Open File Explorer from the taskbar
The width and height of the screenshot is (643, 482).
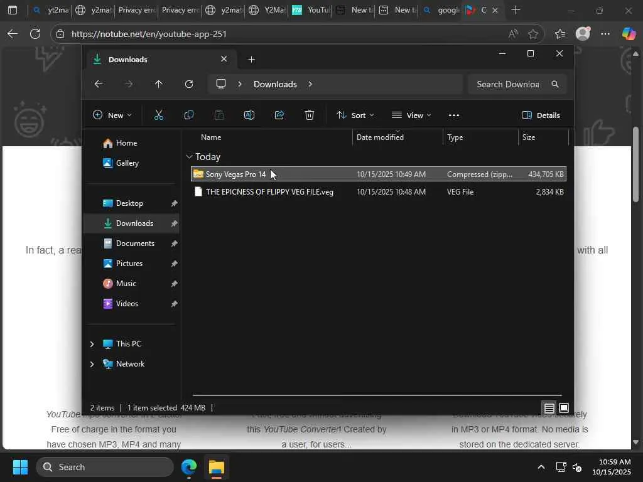[217, 467]
